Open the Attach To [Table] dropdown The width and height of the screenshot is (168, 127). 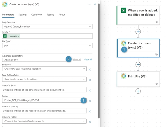coord(44,121)
